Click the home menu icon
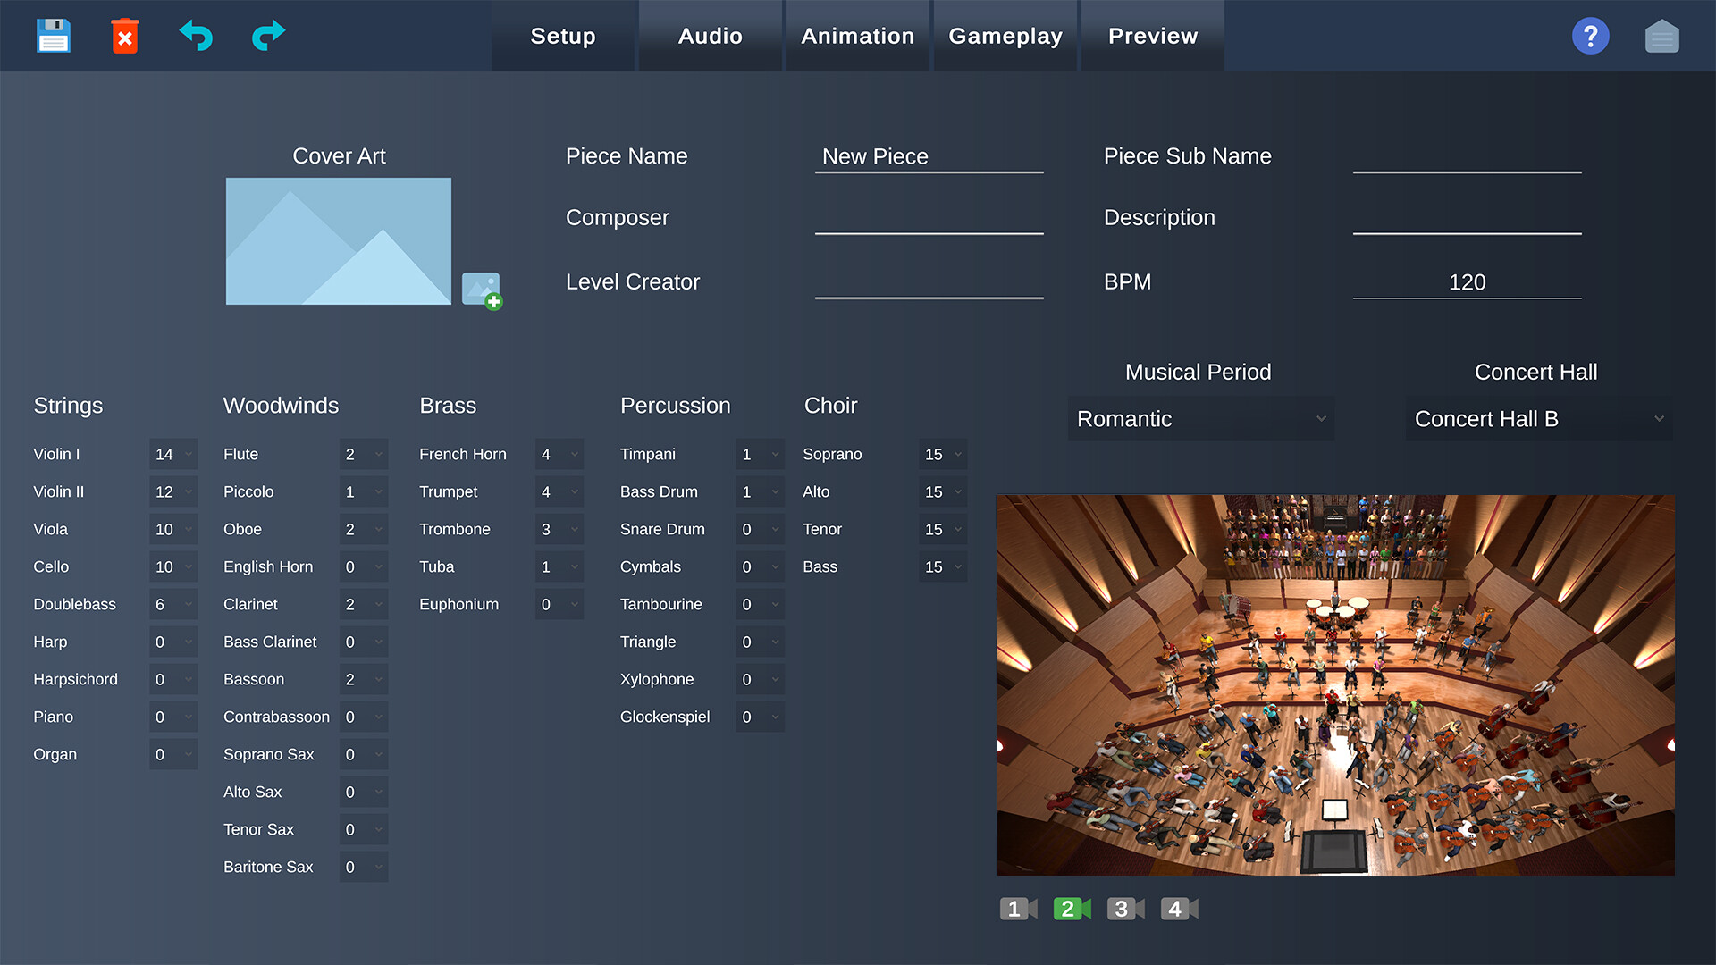Viewport: 1716px width, 965px height. click(1661, 37)
